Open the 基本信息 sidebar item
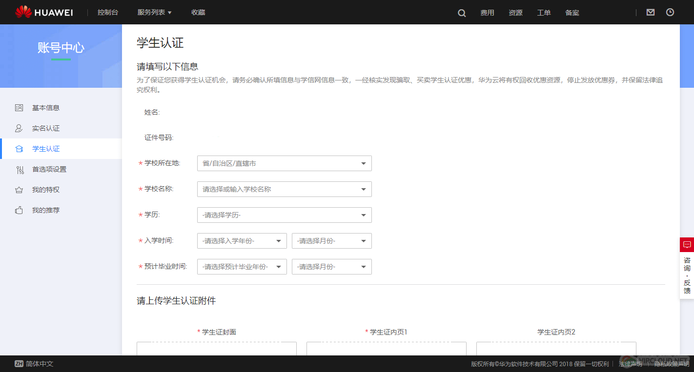Viewport: 694px width, 372px height. [46, 107]
